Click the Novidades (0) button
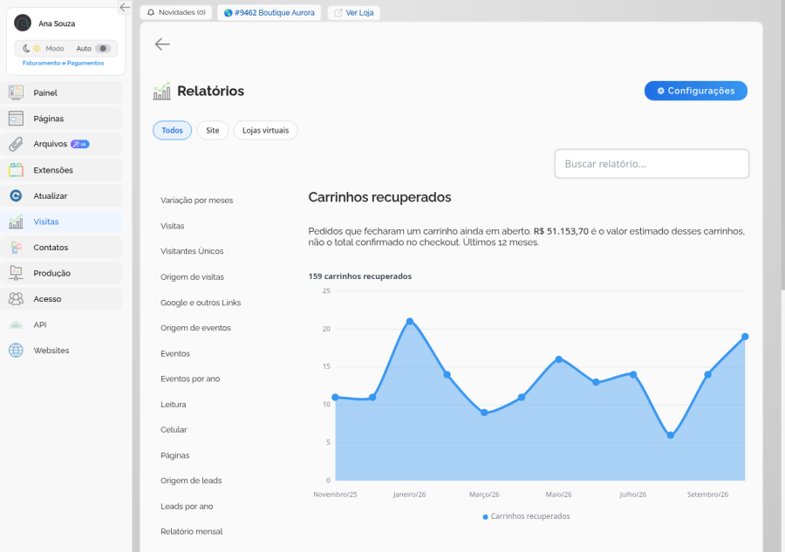The width and height of the screenshot is (785, 552). point(176,12)
